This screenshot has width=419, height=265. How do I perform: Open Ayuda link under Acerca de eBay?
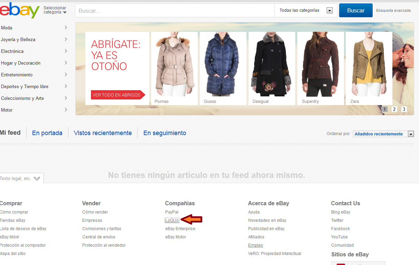254,212
